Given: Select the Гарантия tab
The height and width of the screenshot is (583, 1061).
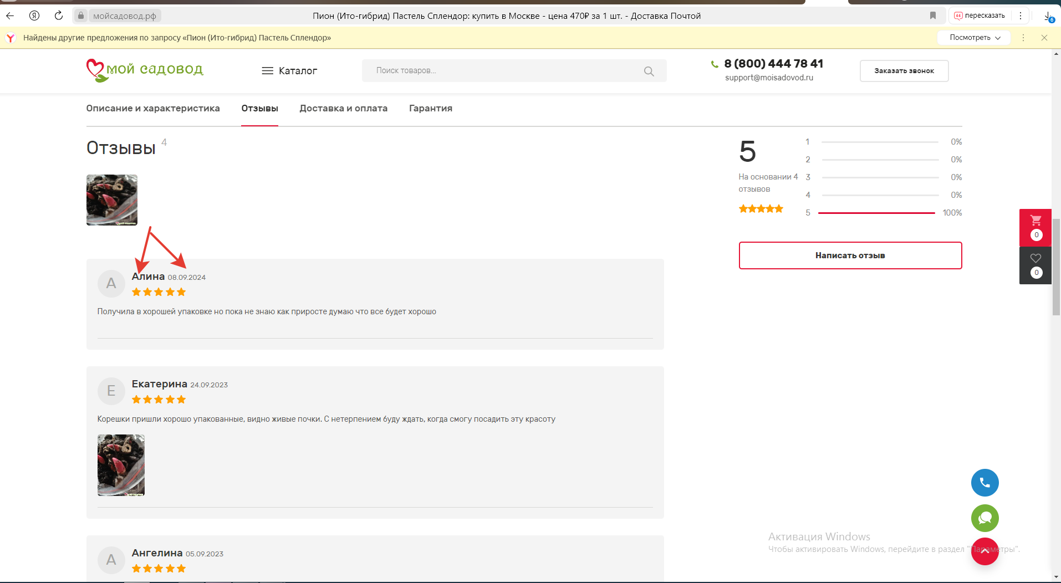Looking at the screenshot, I should click(x=430, y=109).
